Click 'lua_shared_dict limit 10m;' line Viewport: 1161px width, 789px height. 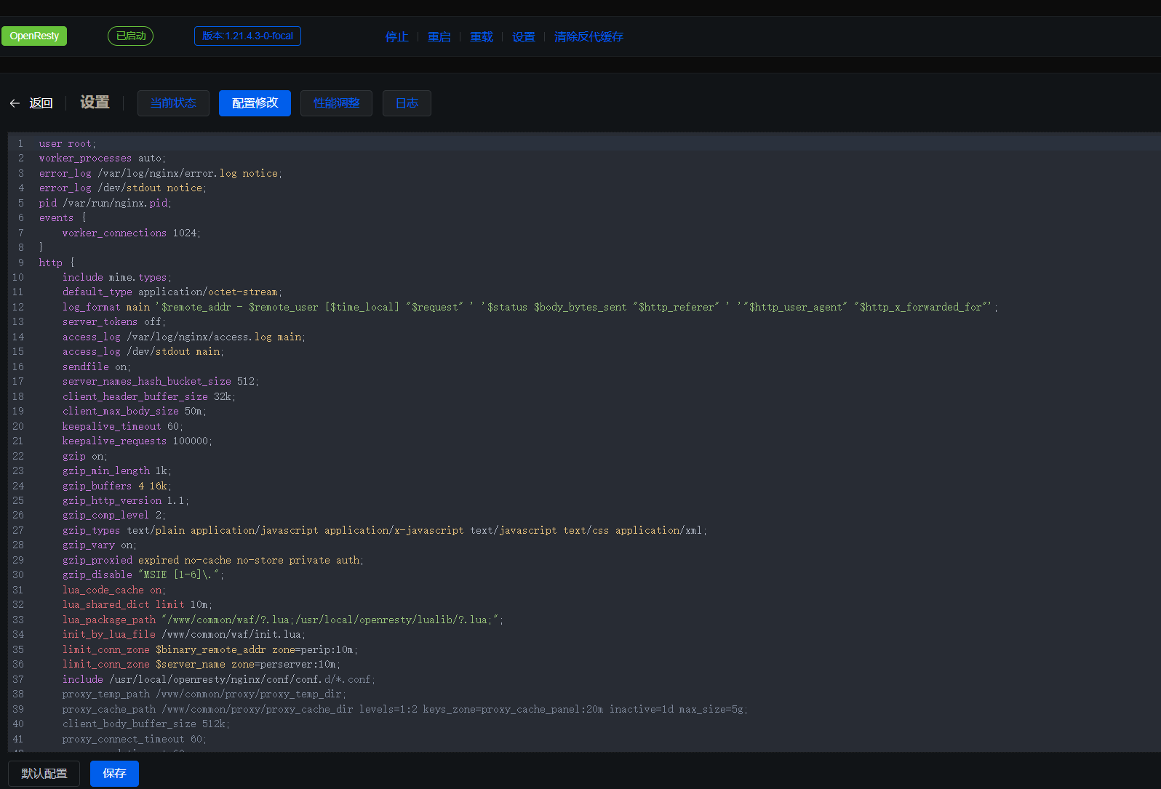tap(137, 604)
